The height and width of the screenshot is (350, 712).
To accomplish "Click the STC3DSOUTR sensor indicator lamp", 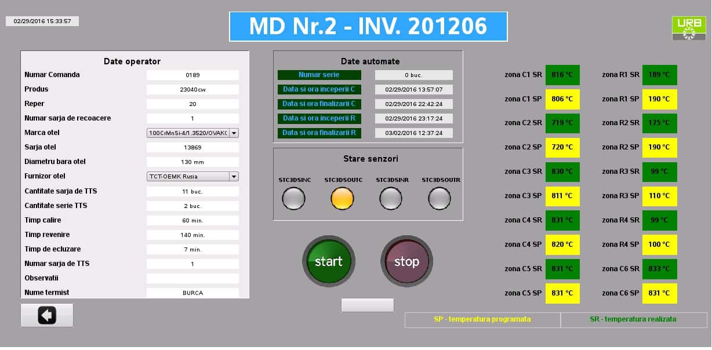I will click(439, 199).
